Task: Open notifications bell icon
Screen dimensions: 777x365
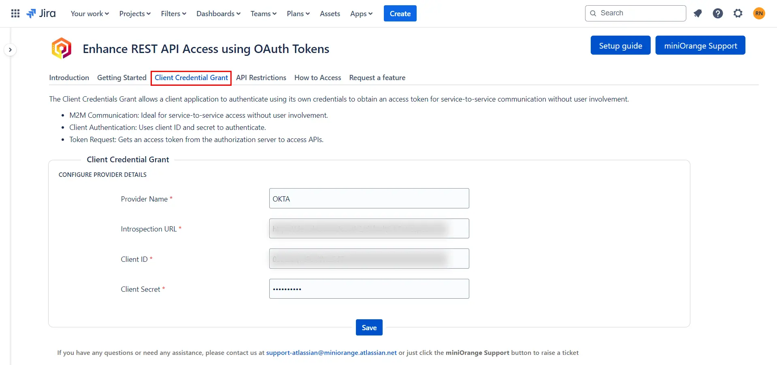Action: click(697, 13)
